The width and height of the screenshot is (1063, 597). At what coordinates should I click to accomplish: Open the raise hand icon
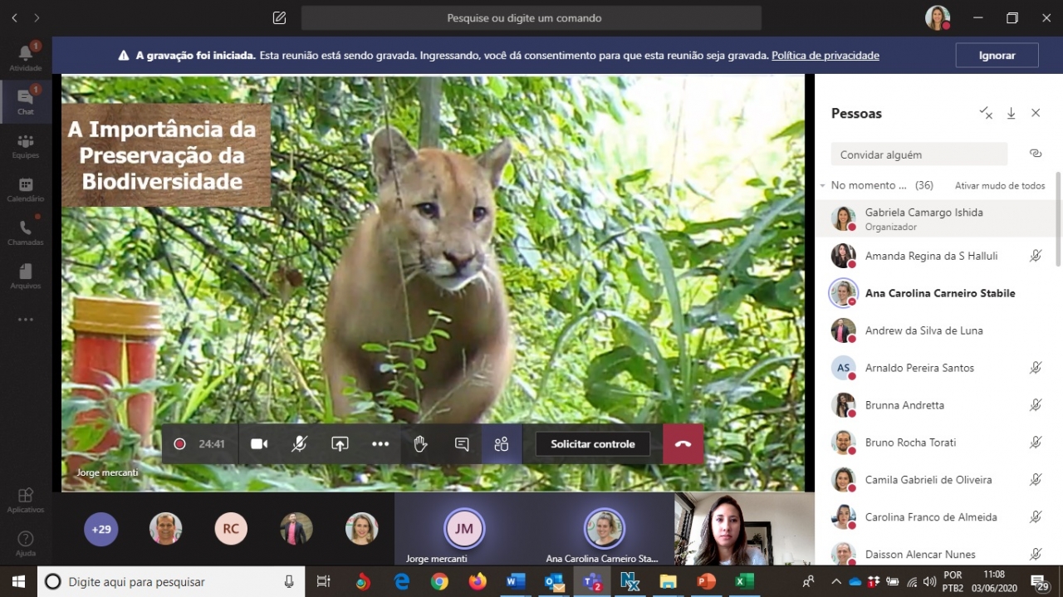[x=420, y=444]
